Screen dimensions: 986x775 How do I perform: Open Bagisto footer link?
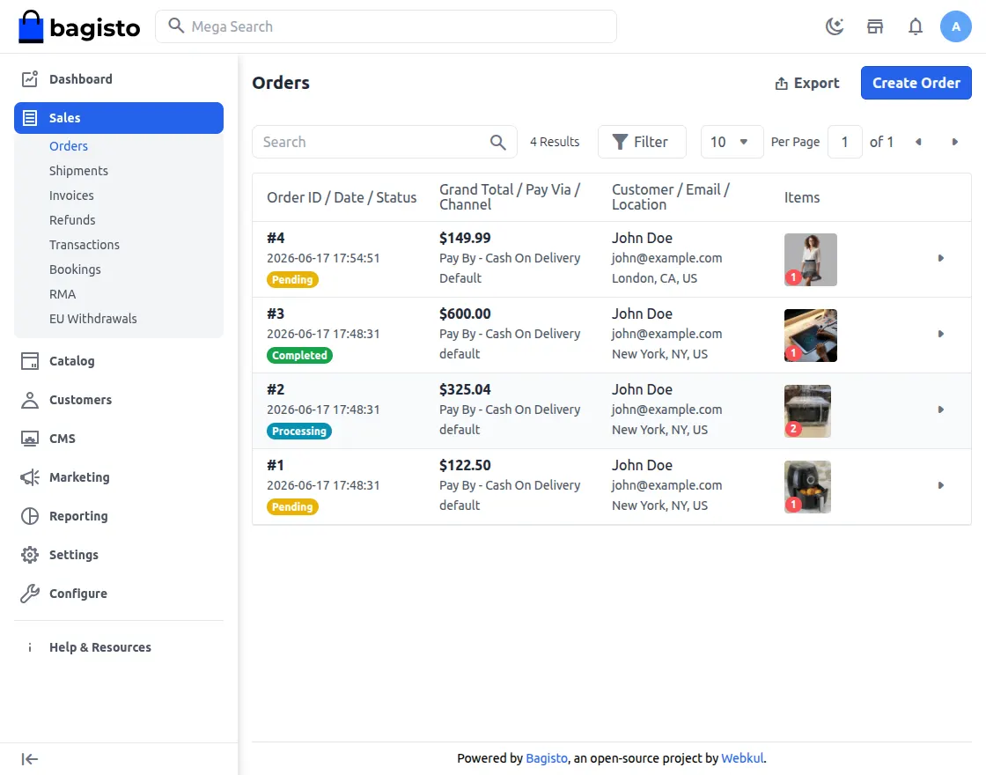pos(547,758)
